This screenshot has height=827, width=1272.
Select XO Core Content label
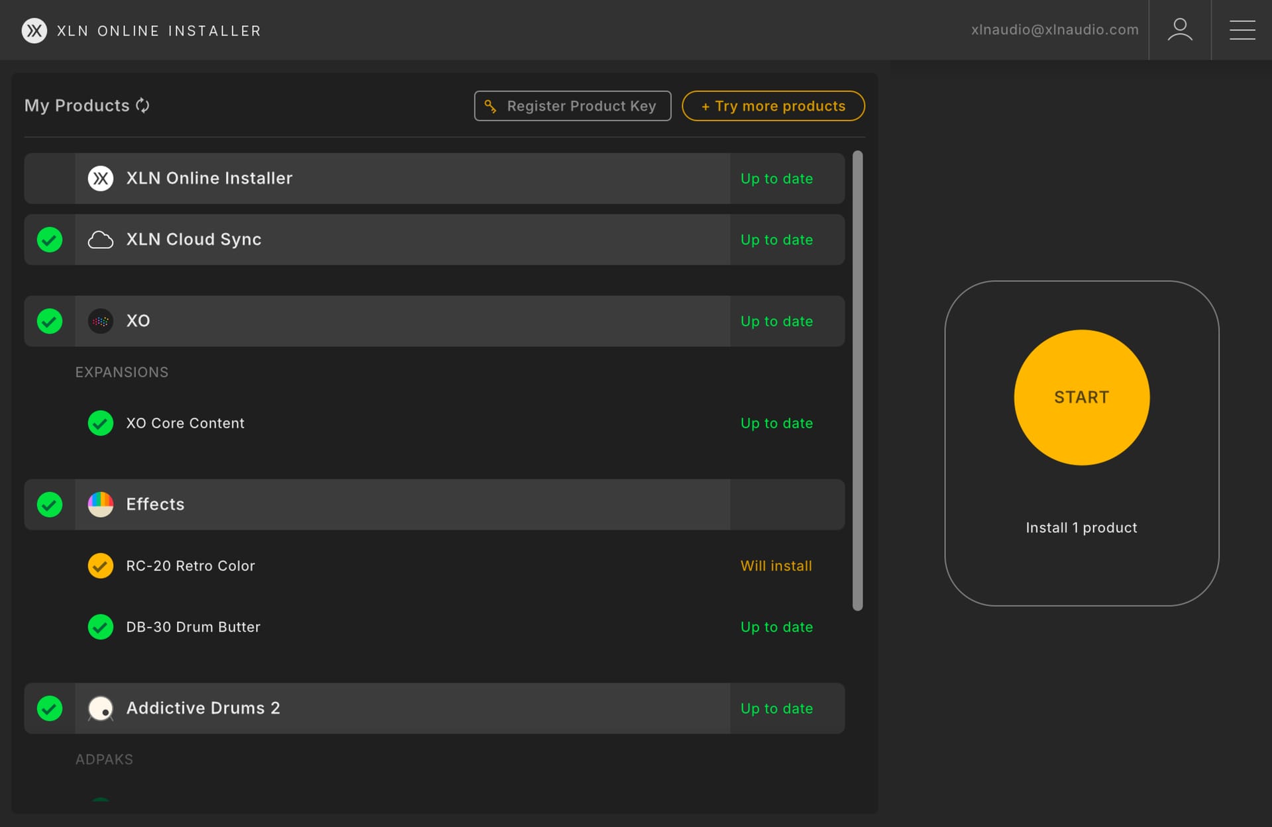pos(185,423)
